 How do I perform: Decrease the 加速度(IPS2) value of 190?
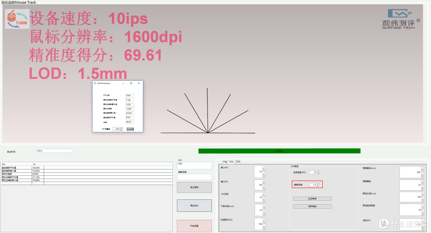264,227
